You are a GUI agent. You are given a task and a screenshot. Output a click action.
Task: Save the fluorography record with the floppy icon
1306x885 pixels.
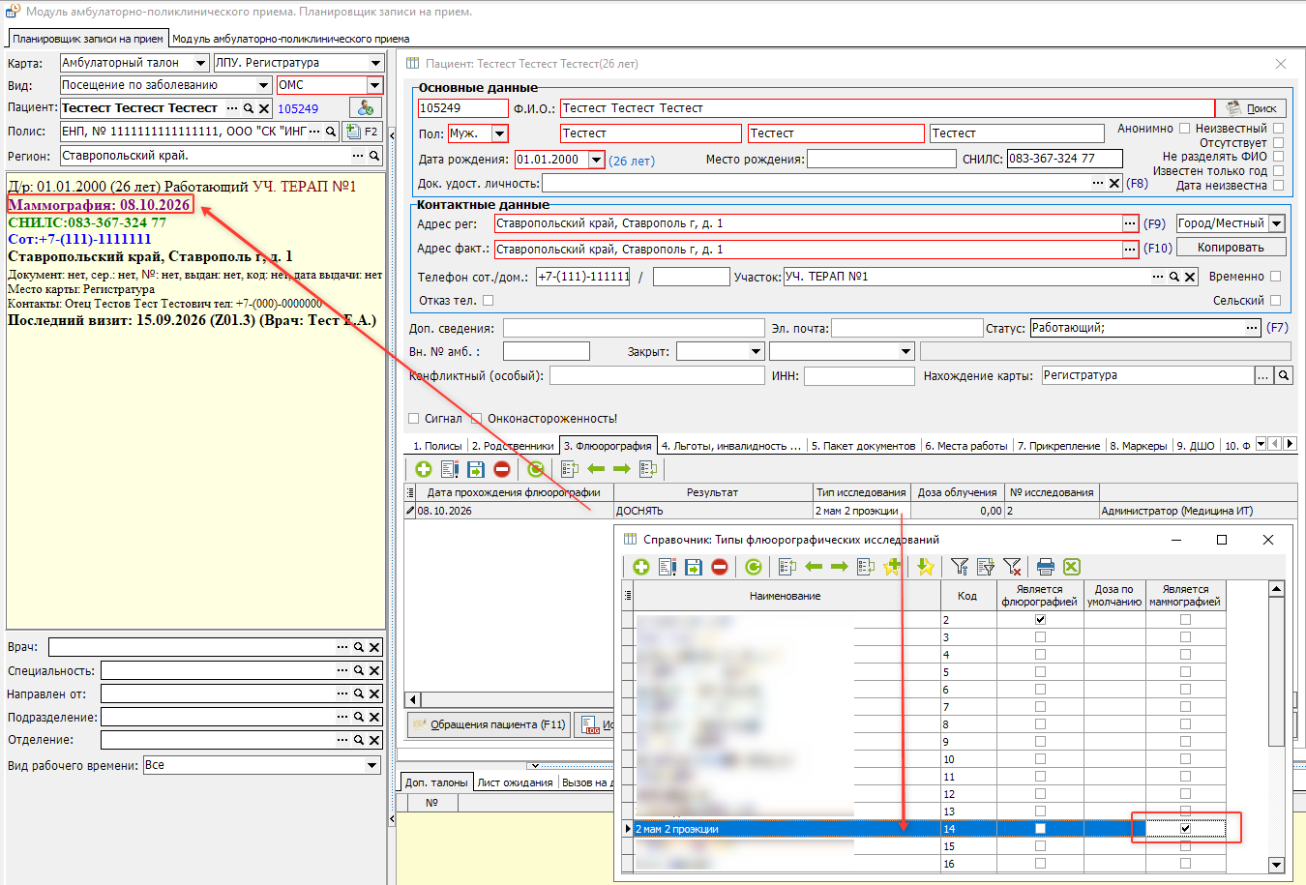(476, 469)
